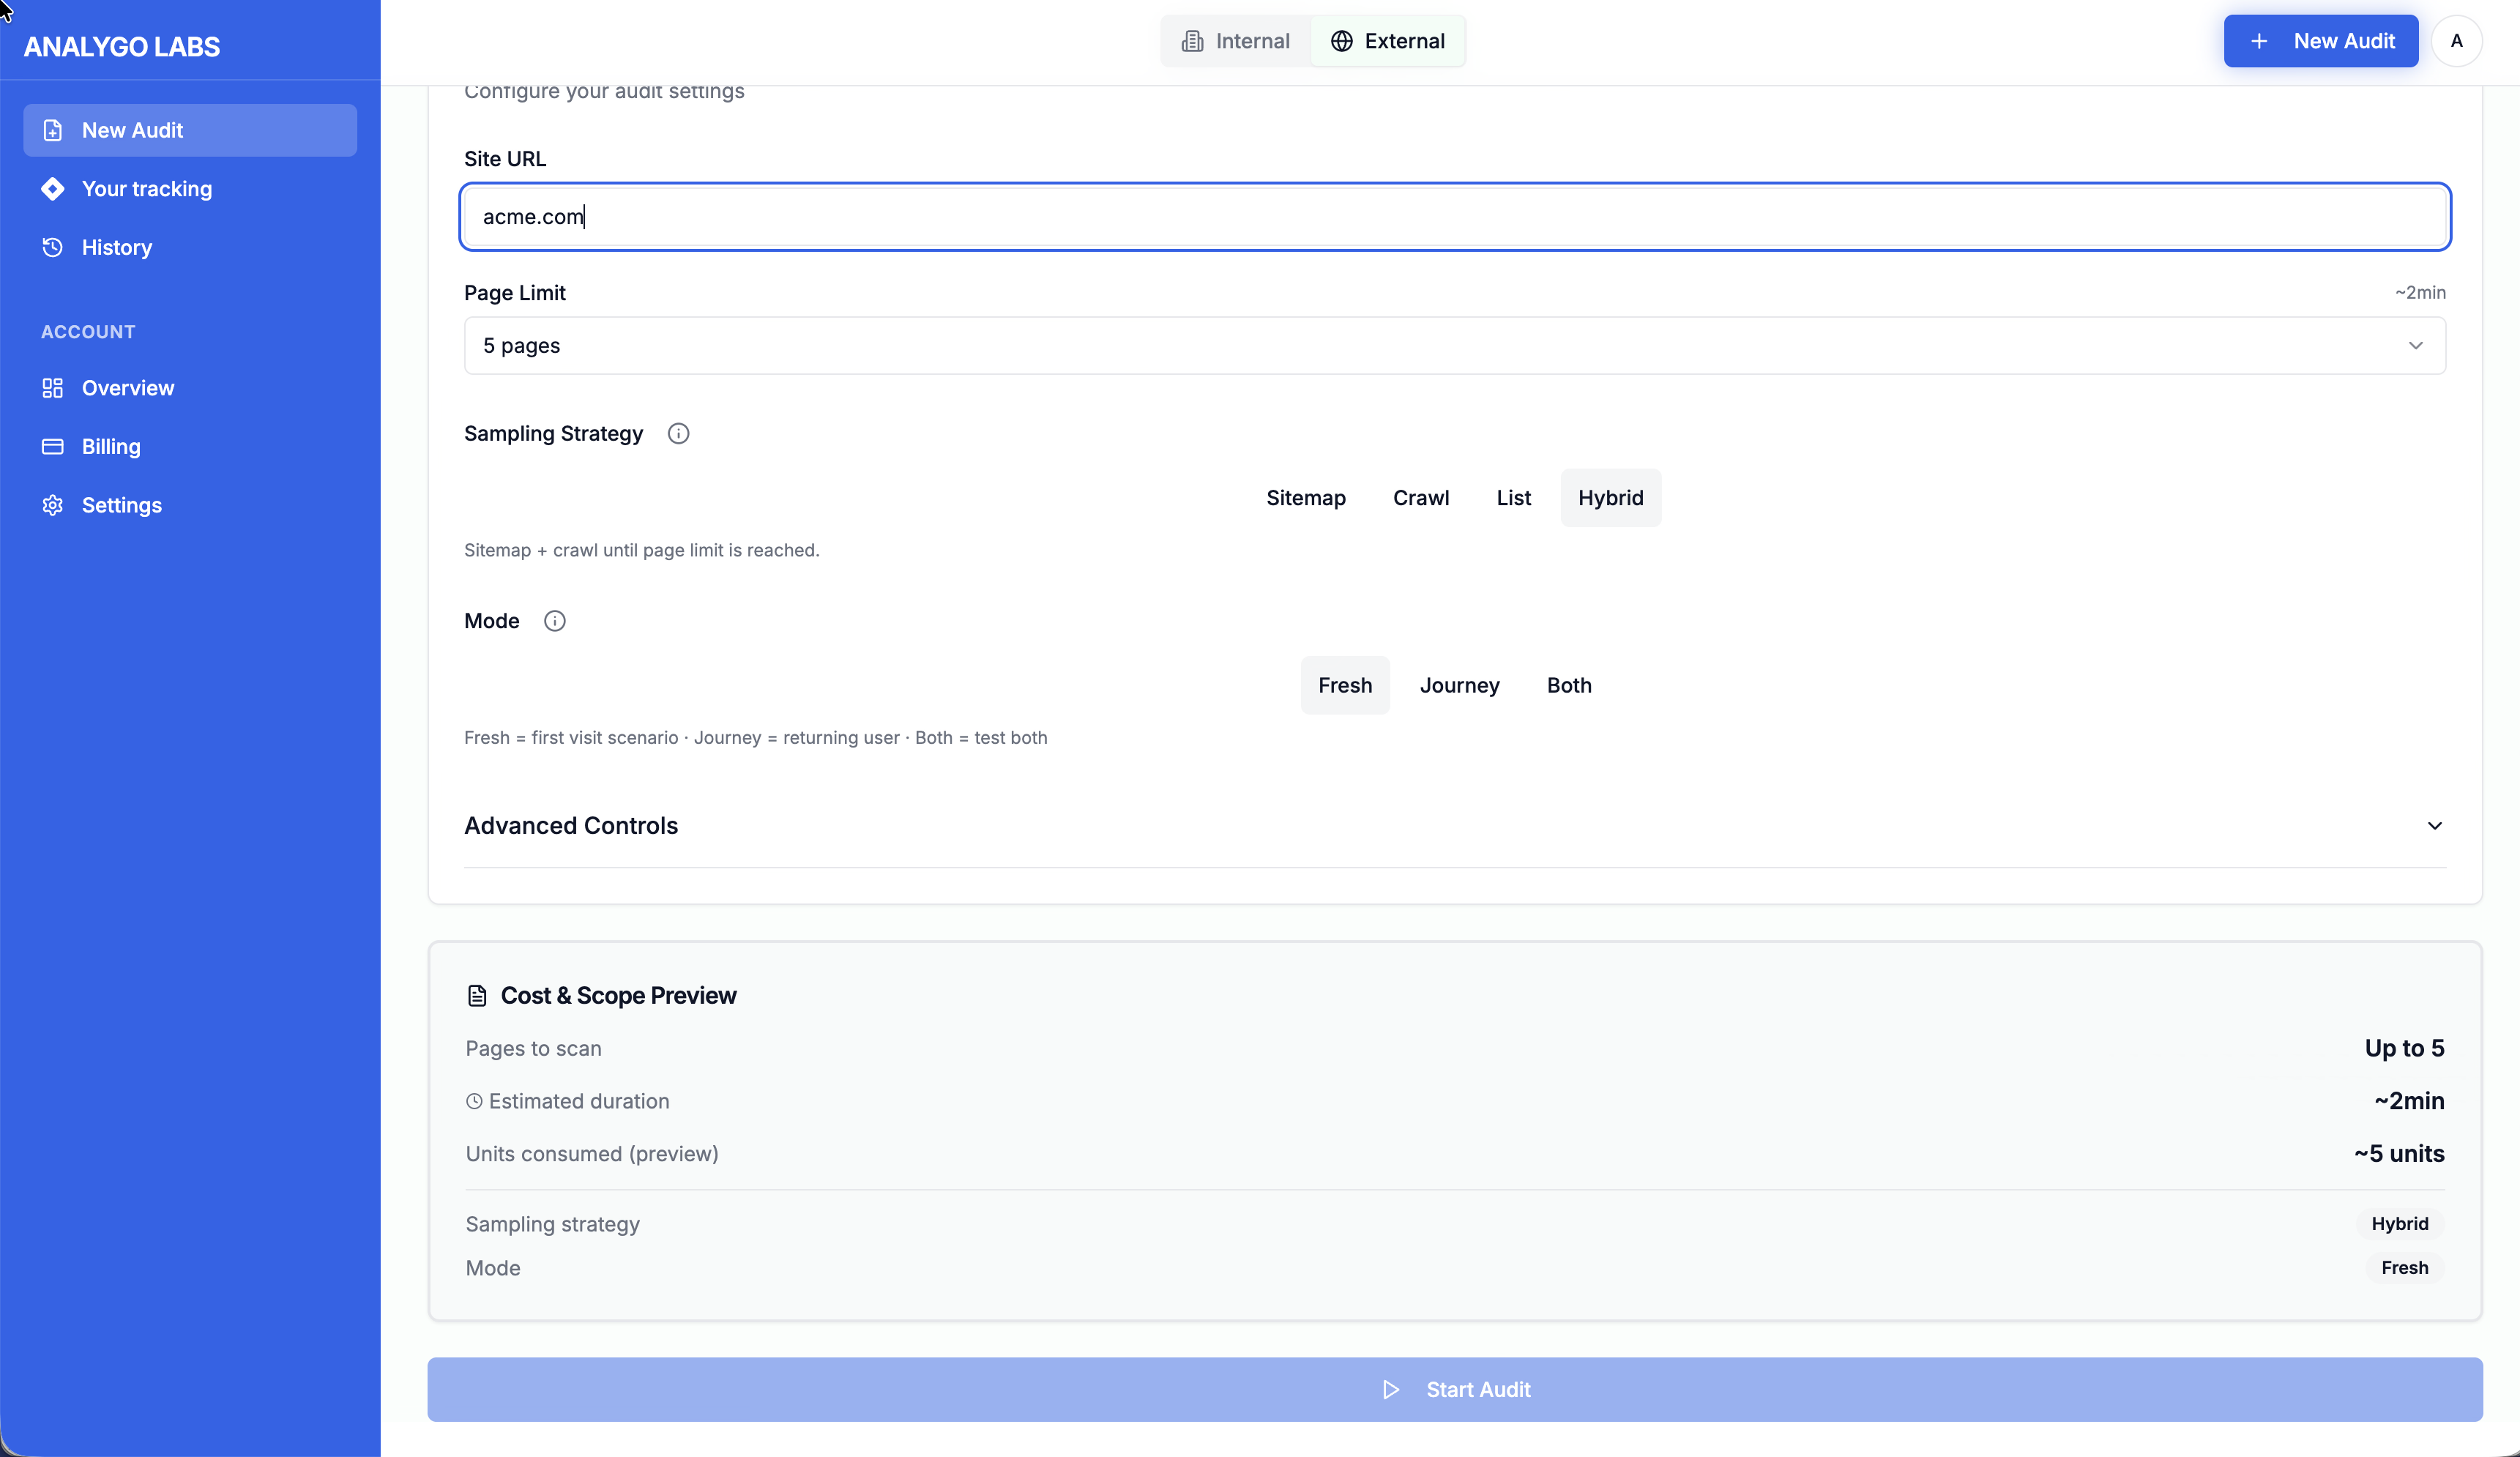The image size is (2520, 1457).
Task: Click the Settings gear icon in sidebar
Action: pos(53,505)
